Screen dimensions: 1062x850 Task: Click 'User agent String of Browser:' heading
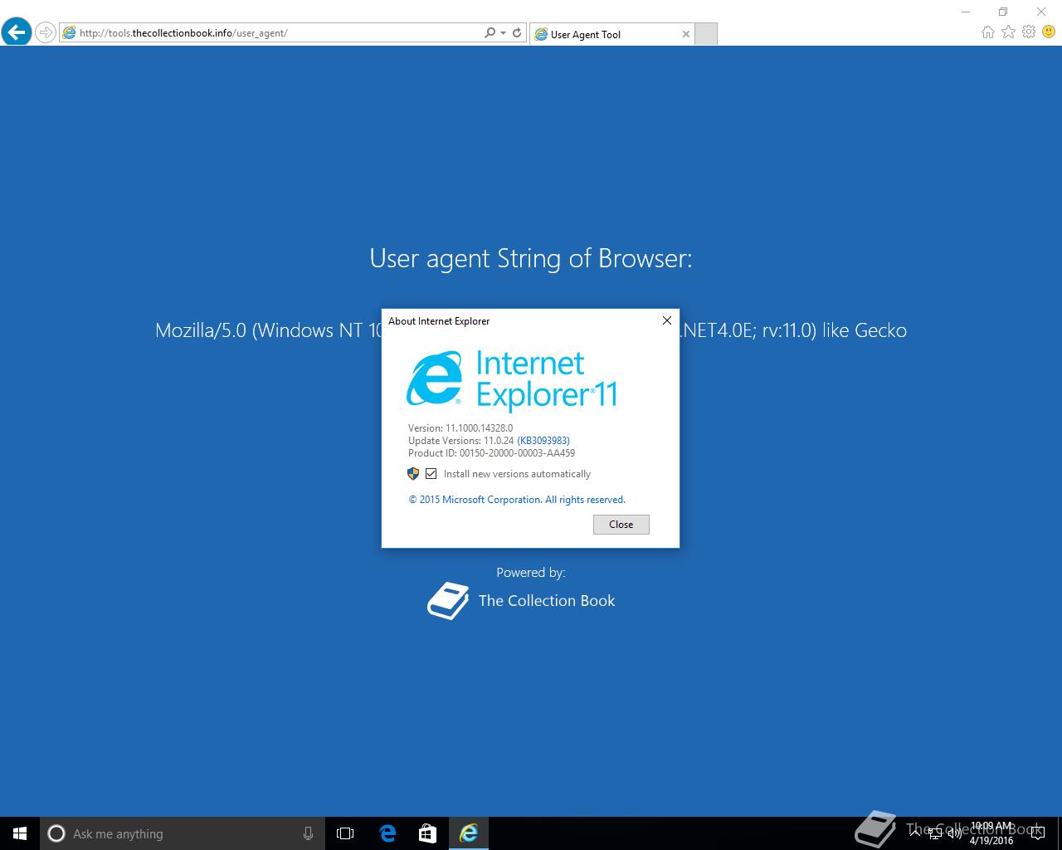[x=531, y=258]
